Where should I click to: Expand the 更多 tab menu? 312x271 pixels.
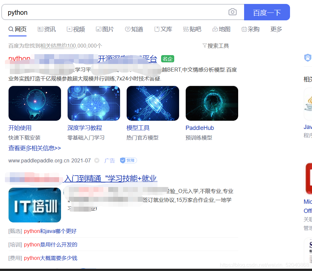coord(276,29)
